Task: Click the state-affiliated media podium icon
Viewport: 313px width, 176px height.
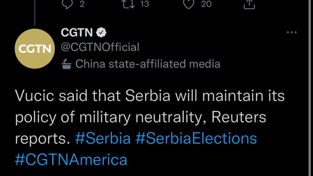Action: [x=67, y=64]
